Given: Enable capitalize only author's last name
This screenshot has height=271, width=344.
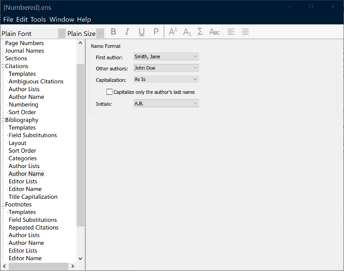Looking at the screenshot, I should 110,92.
